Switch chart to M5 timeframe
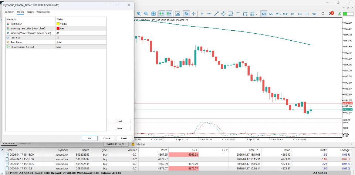This screenshot has width=355, height=175. [271, 14]
